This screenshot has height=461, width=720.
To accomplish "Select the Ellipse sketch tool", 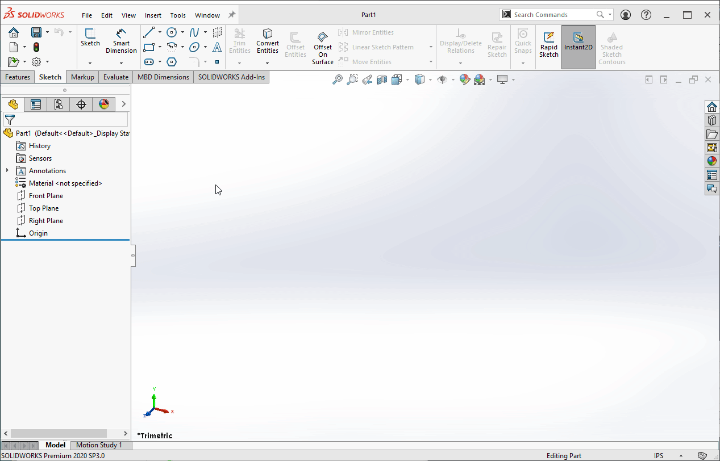I will coord(194,47).
